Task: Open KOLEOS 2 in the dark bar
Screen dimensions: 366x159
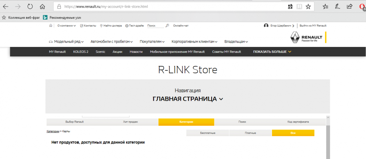Action: tap(81, 52)
